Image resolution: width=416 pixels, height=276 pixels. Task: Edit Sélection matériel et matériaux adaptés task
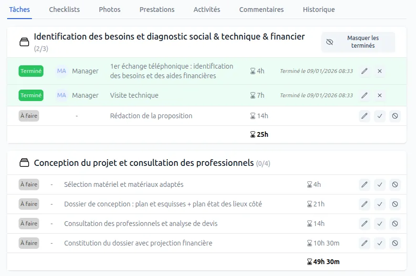tap(364, 184)
